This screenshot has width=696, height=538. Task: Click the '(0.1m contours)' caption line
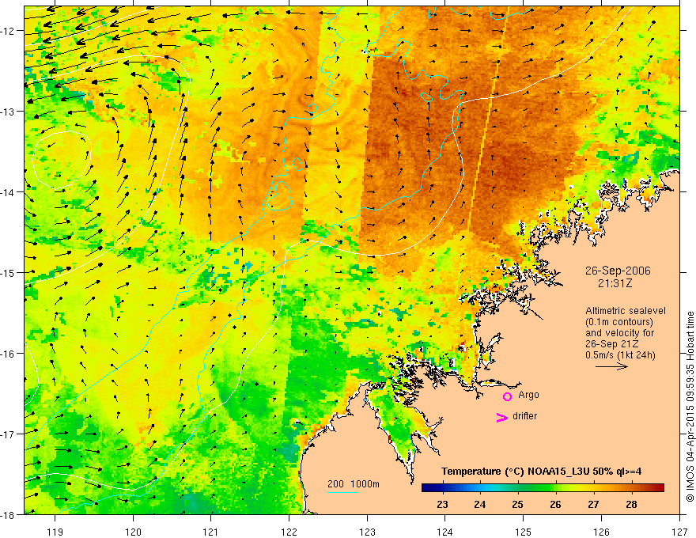click(619, 322)
